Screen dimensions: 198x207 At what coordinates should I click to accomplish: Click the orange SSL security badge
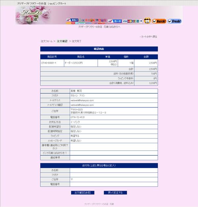147,21
